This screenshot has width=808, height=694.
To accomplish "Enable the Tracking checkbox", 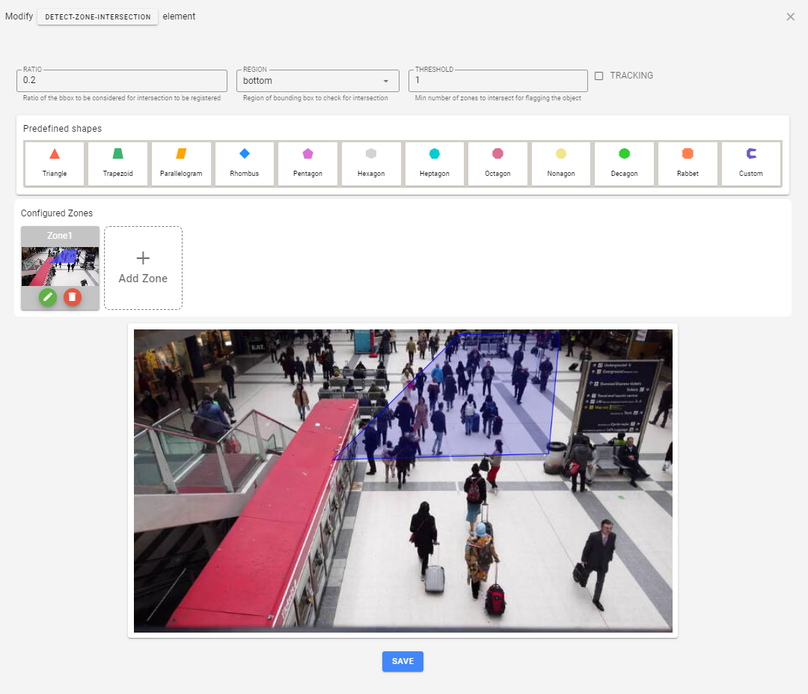I will click(x=599, y=76).
